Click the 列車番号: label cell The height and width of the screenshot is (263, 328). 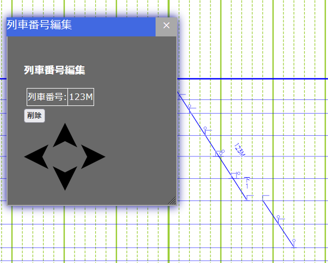(47, 97)
